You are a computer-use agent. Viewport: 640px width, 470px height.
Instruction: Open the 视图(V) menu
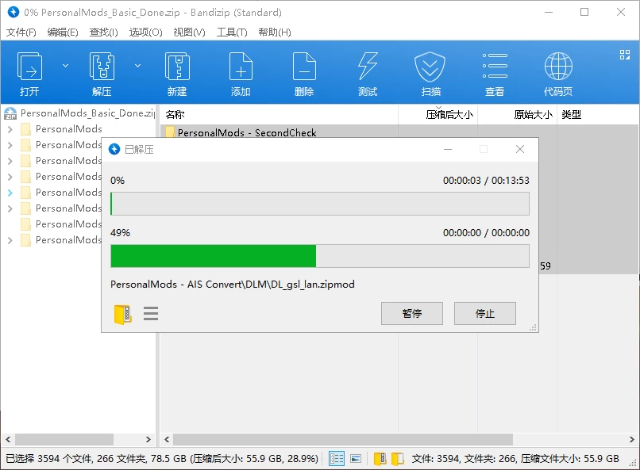[190, 32]
